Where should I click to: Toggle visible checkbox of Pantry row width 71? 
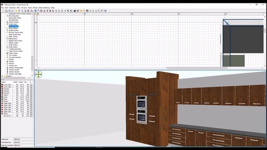point(31,114)
